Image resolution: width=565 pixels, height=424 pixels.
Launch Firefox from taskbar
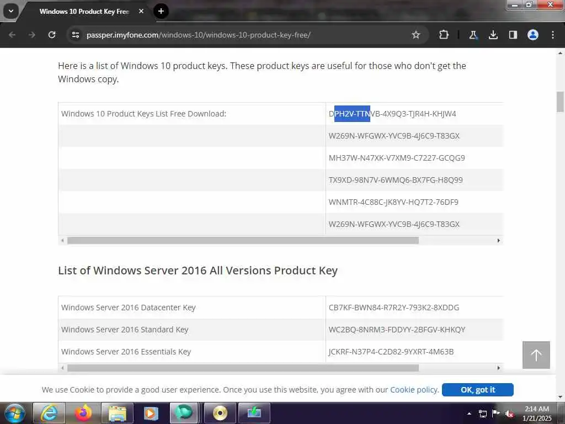click(x=83, y=413)
